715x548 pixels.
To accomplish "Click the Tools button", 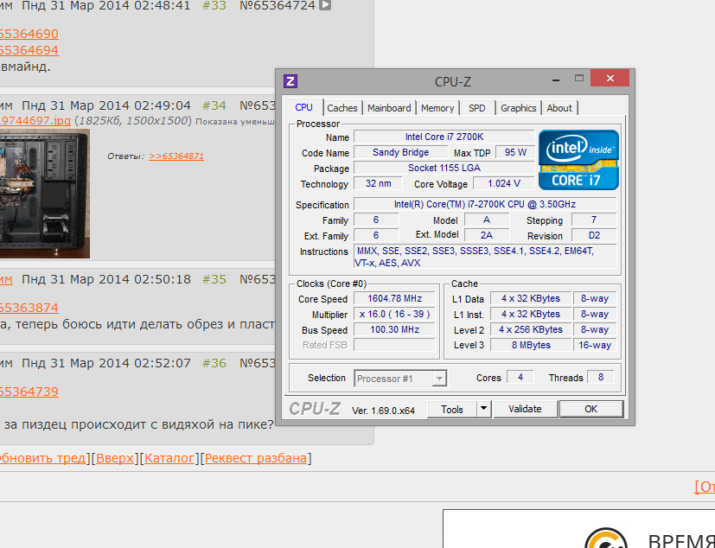I will tap(452, 409).
